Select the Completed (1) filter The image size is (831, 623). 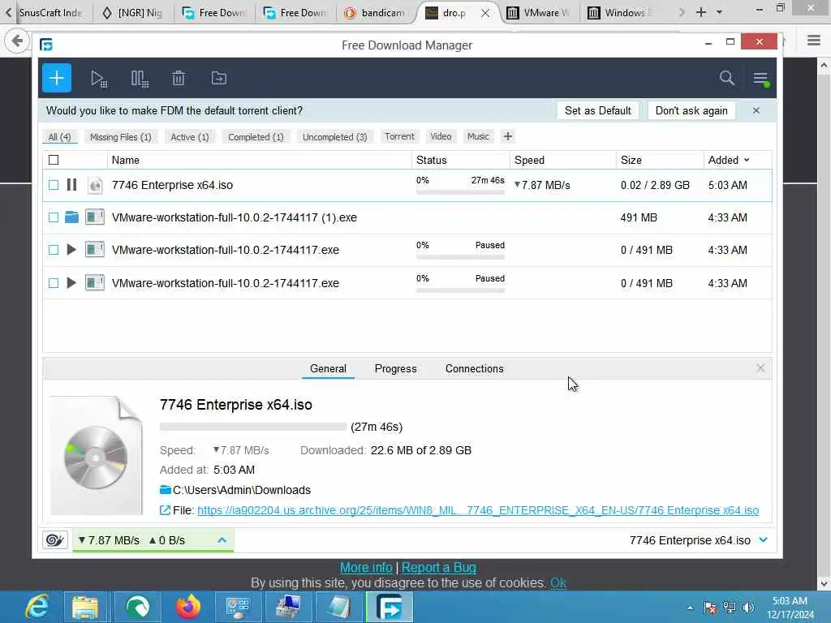(x=256, y=136)
